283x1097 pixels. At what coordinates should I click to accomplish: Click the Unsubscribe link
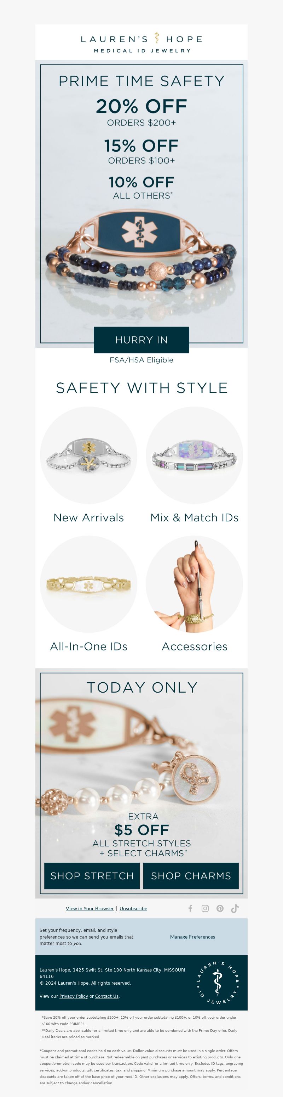click(x=133, y=908)
